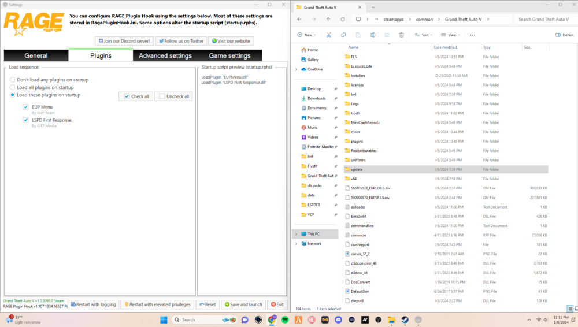578x327 pixels.
Task: Sort by Date modified column header
Action: (x=445, y=47)
